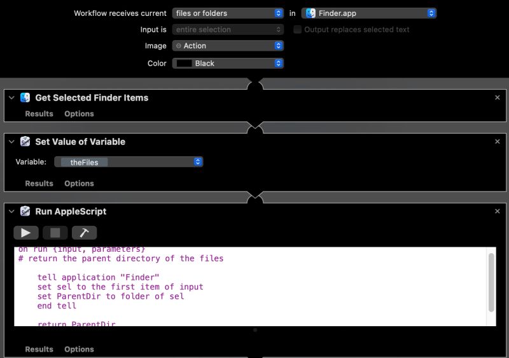Open the theFiles variable dropdown
Image resolution: width=509 pixels, height=358 pixels.
coord(129,162)
